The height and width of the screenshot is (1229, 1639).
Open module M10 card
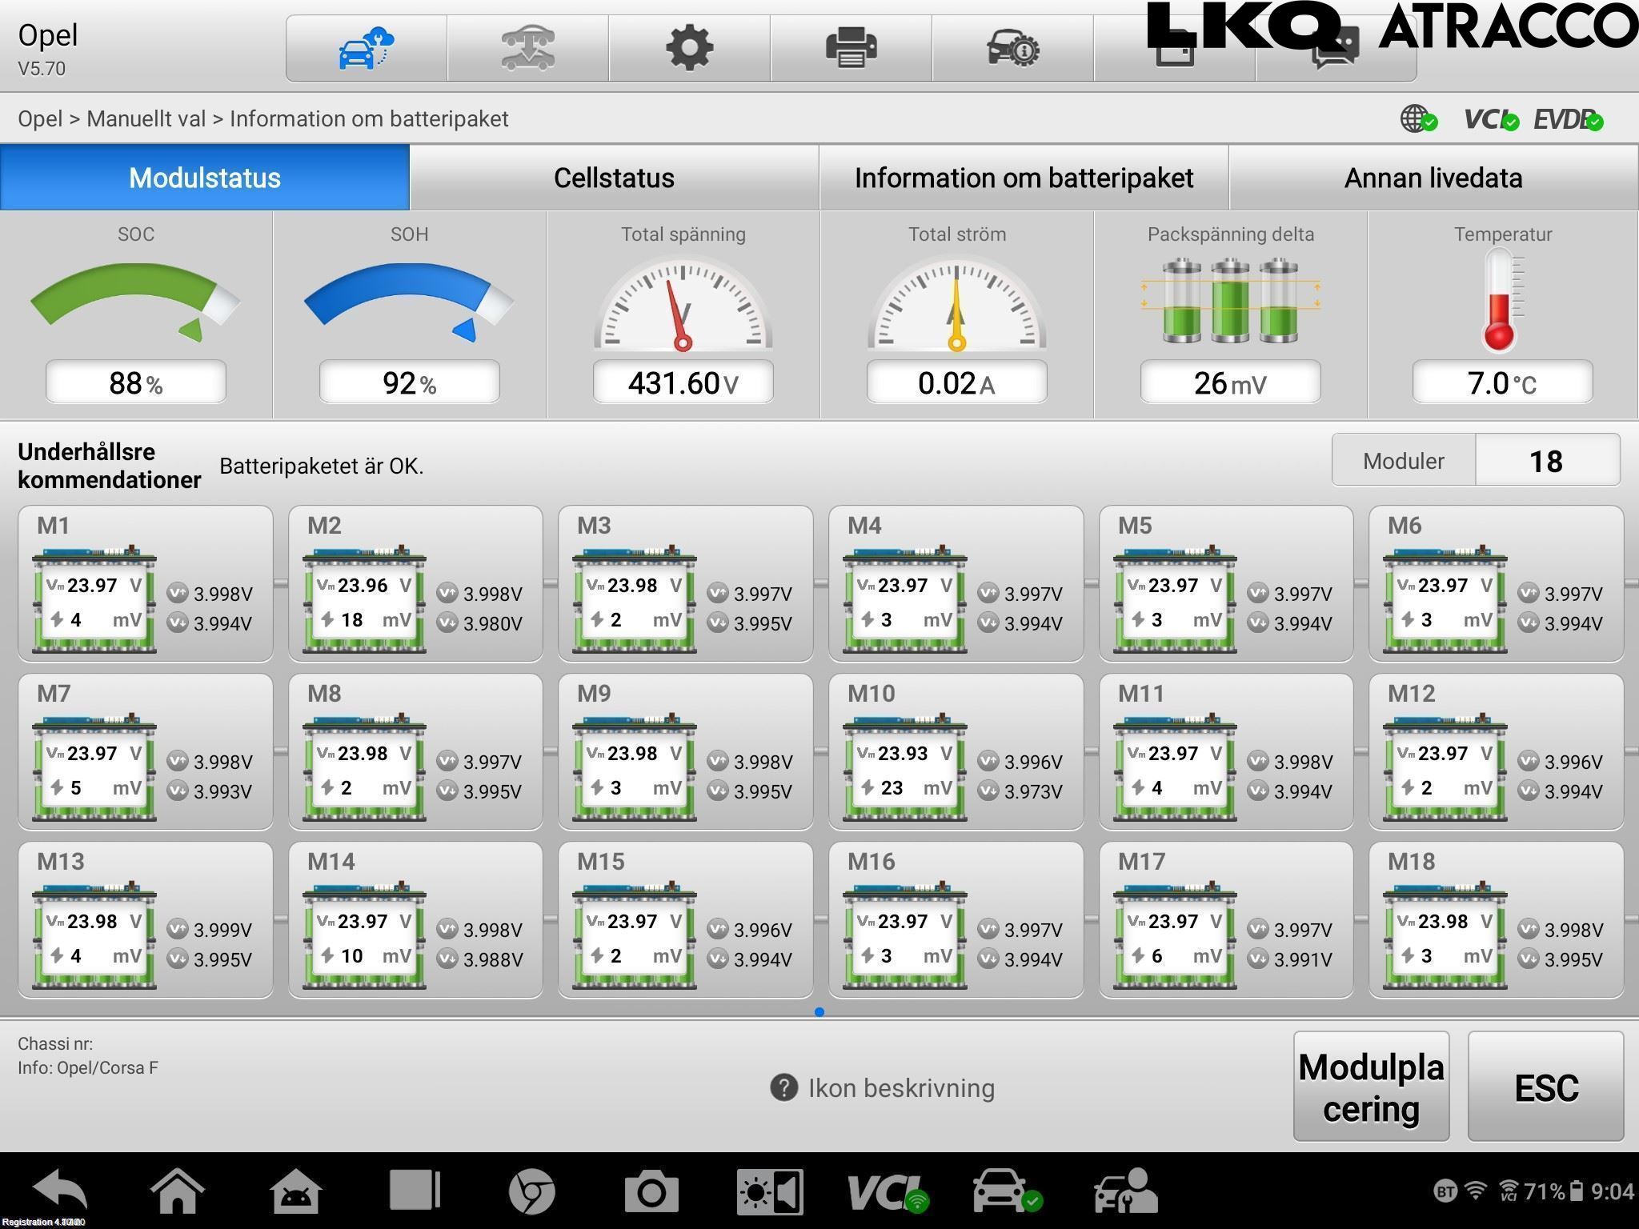[956, 751]
